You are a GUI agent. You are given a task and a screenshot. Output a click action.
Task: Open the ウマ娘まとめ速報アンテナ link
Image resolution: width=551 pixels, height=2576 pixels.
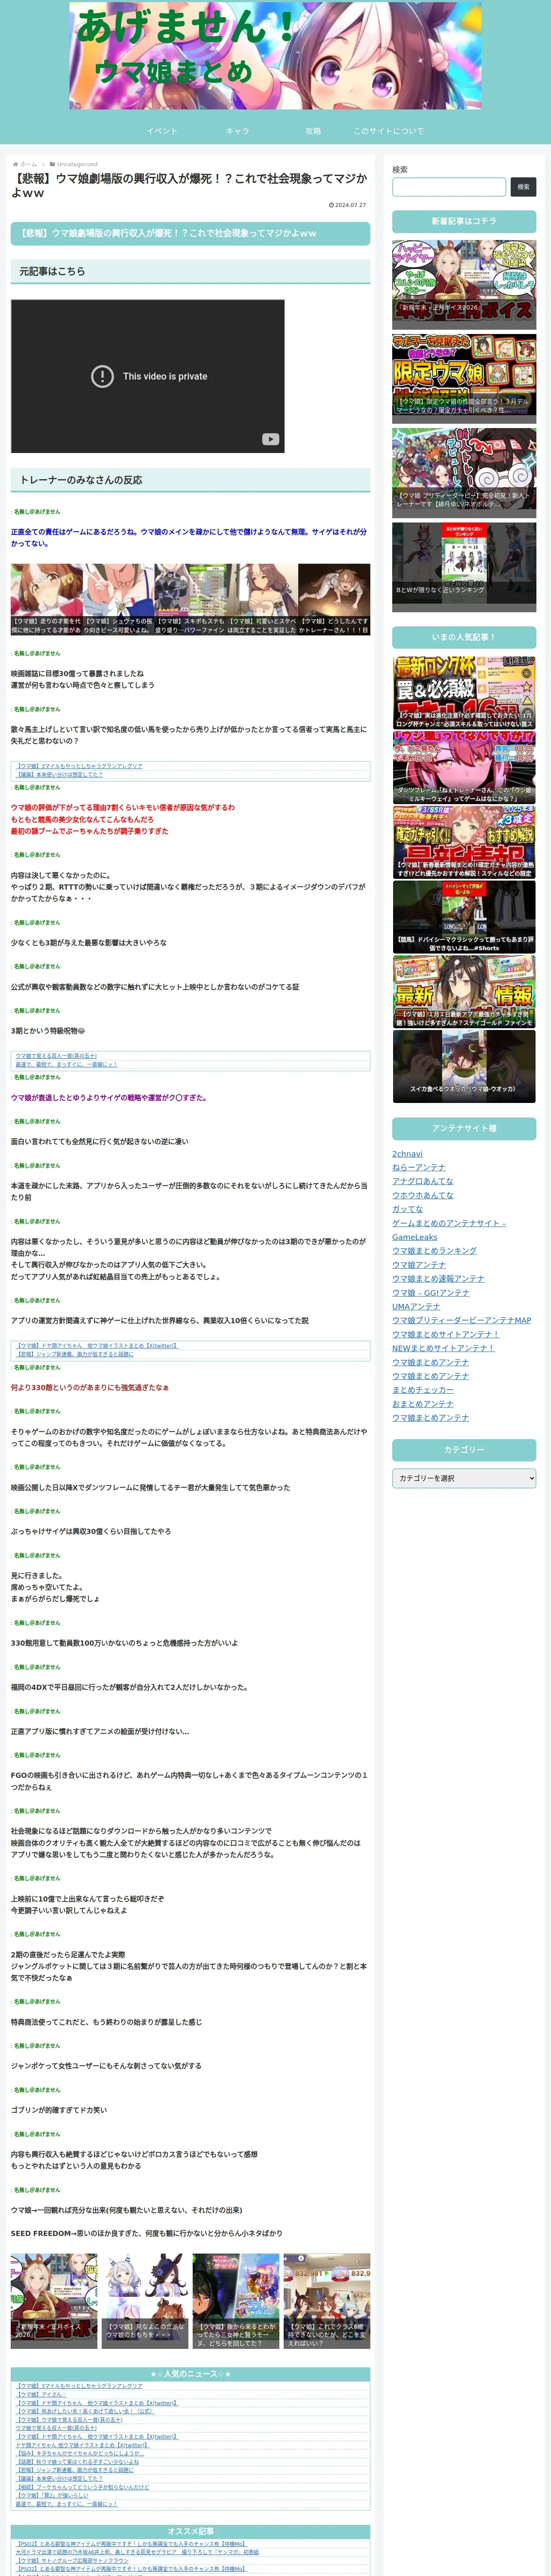(x=438, y=1279)
